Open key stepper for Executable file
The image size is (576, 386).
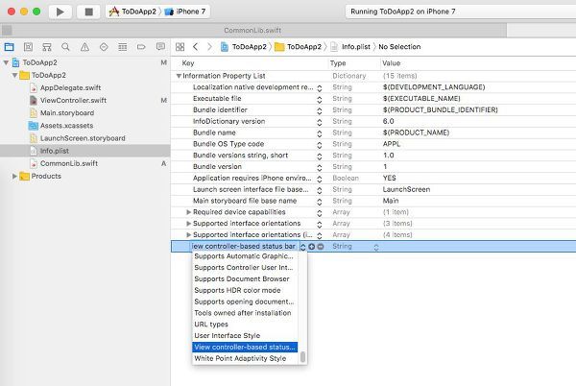tap(320, 99)
